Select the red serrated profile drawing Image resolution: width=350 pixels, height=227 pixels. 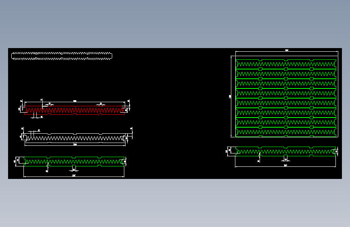(75, 110)
